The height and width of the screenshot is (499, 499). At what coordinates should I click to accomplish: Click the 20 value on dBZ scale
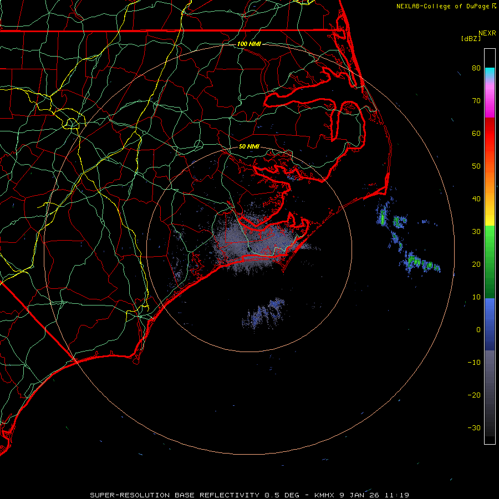(476, 264)
